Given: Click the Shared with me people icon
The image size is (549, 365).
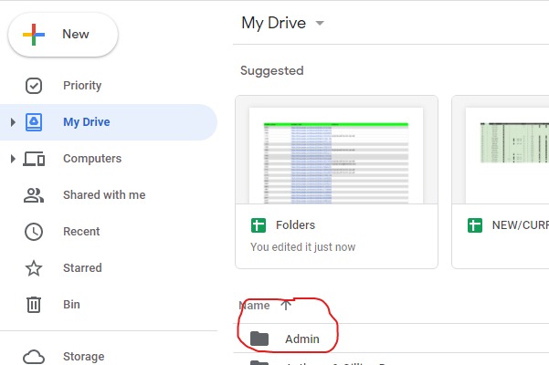Looking at the screenshot, I should [x=34, y=195].
